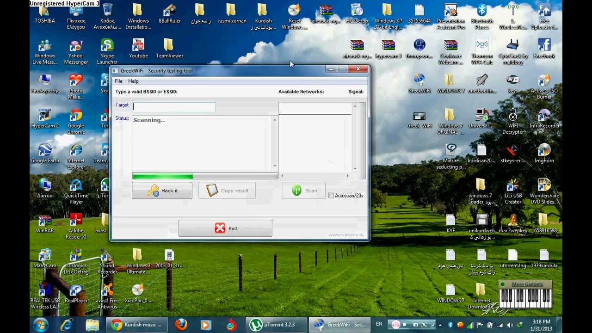Select the XiaoPan disc image icon
This screenshot has width=592, height=333.
[138, 293]
